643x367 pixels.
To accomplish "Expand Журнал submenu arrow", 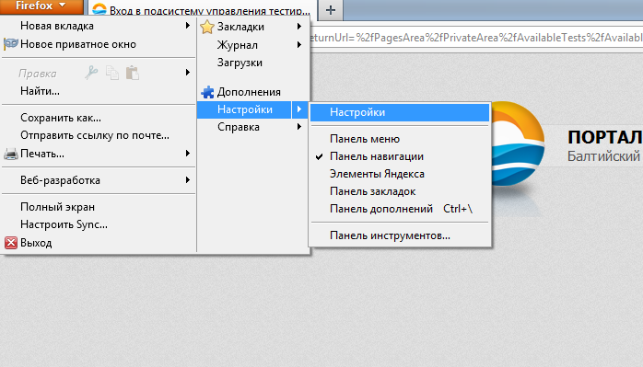I will tap(299, 44).
